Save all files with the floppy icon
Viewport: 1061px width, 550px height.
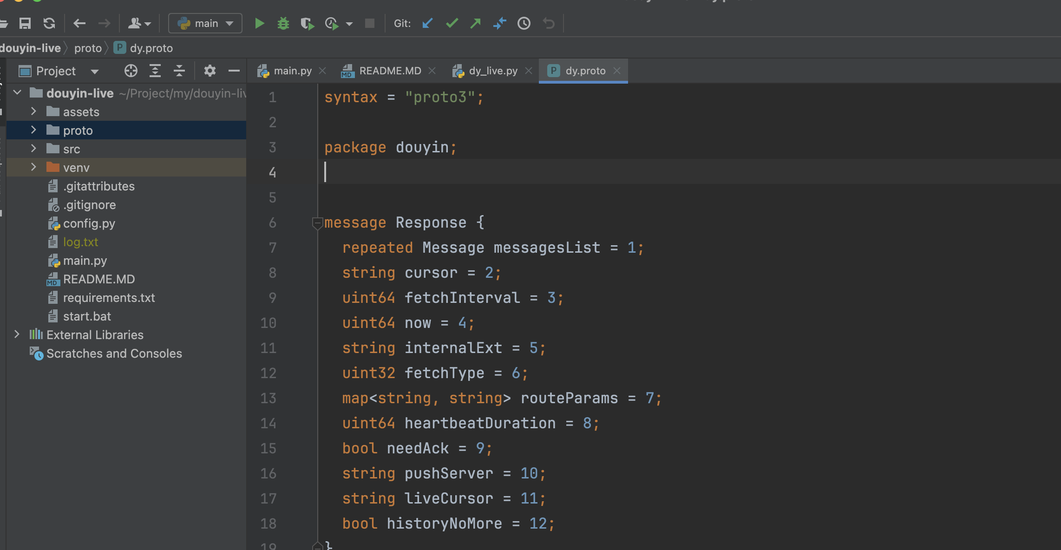pyautogui.click(x=26, y=23)
